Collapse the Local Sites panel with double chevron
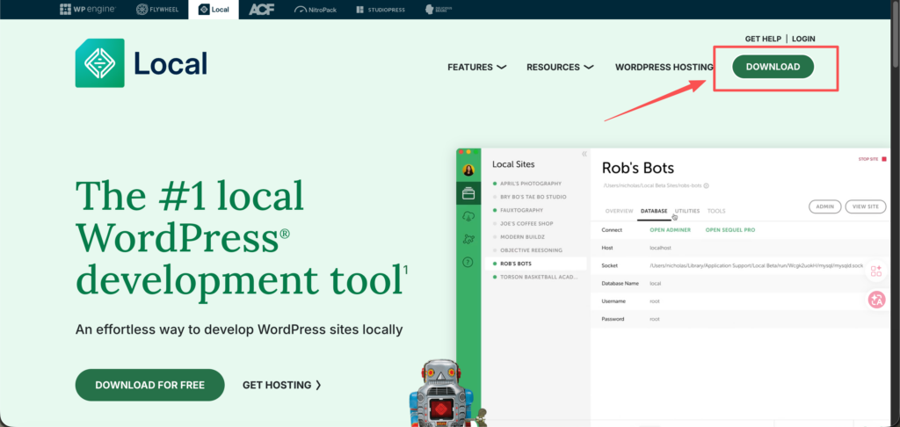 [x=584, y=154]
